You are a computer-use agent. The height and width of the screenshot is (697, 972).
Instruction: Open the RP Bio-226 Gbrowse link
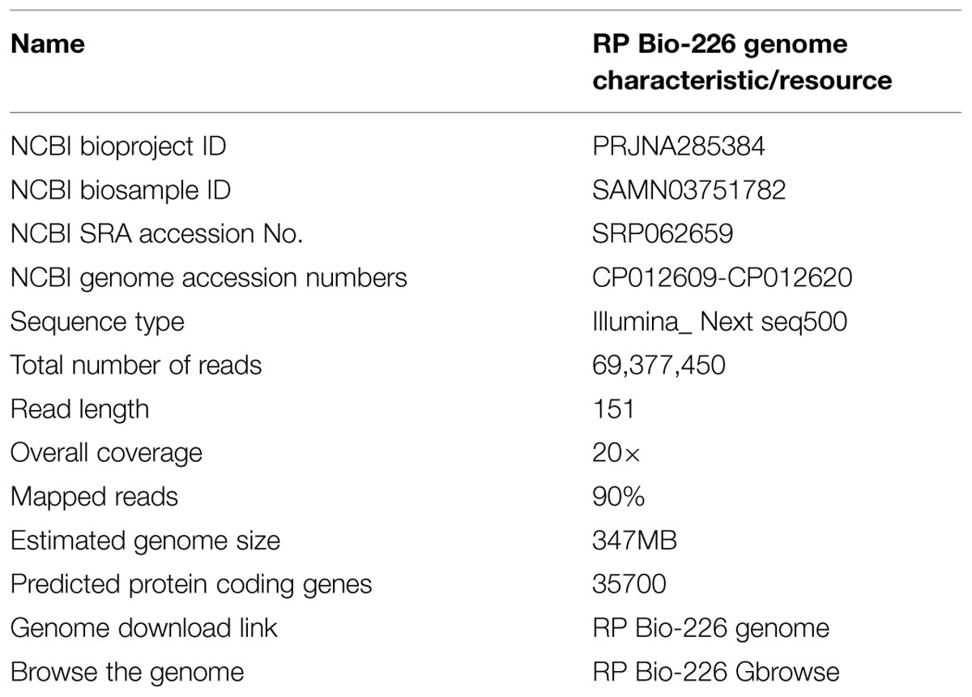point(716,672)
